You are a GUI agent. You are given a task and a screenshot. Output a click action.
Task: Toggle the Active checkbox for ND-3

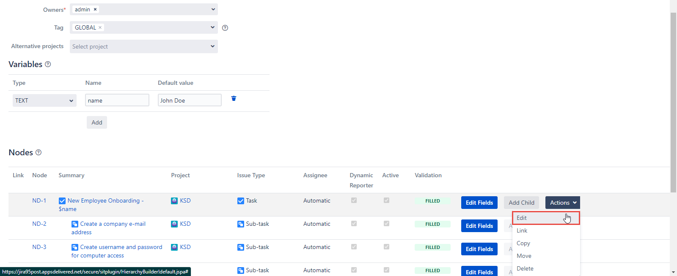[x=386, y=247]
